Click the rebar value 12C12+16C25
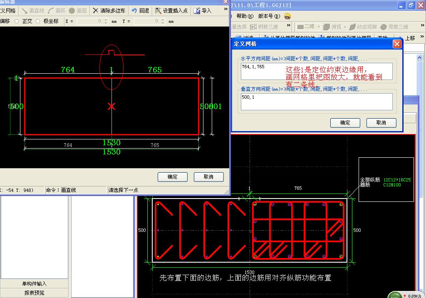 coord(397,180)
